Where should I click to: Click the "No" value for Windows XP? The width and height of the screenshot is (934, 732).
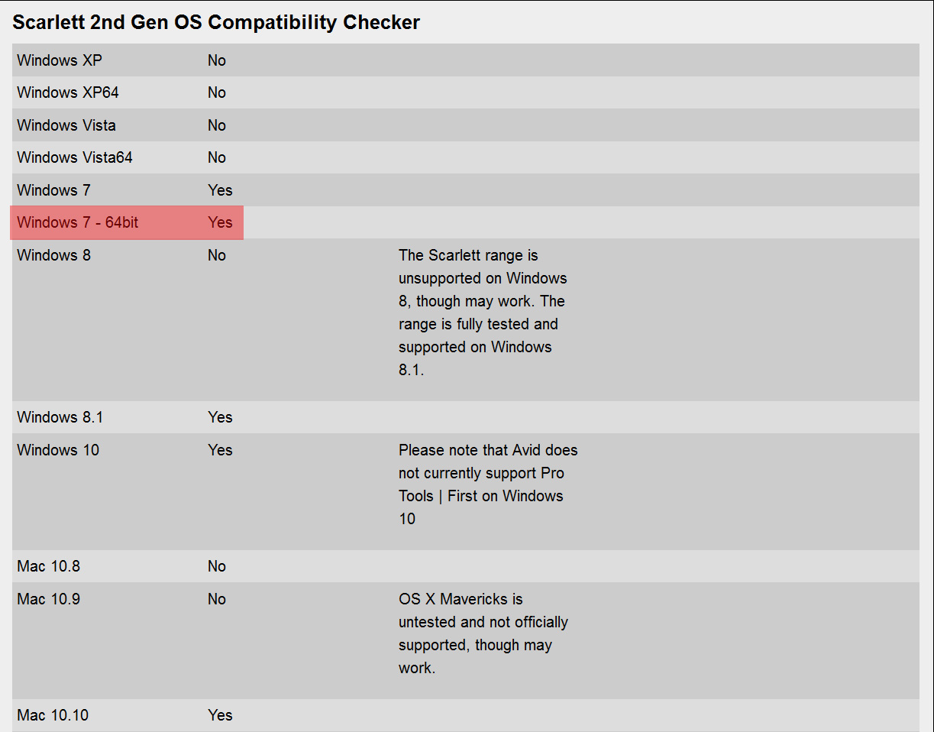[217, 60]
